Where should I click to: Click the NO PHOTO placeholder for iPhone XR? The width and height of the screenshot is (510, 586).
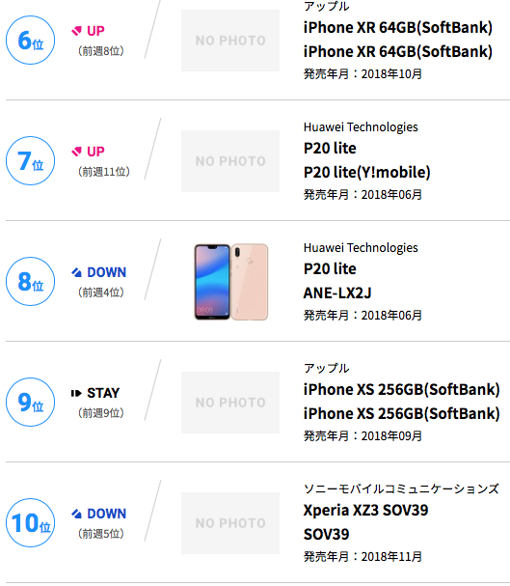pos(230,41)
